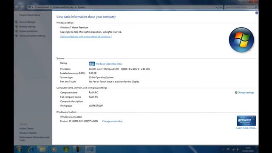Viewport: 272px width, 153px height.
Task: Open Windows Experience Index link
Action: (109, 64)
